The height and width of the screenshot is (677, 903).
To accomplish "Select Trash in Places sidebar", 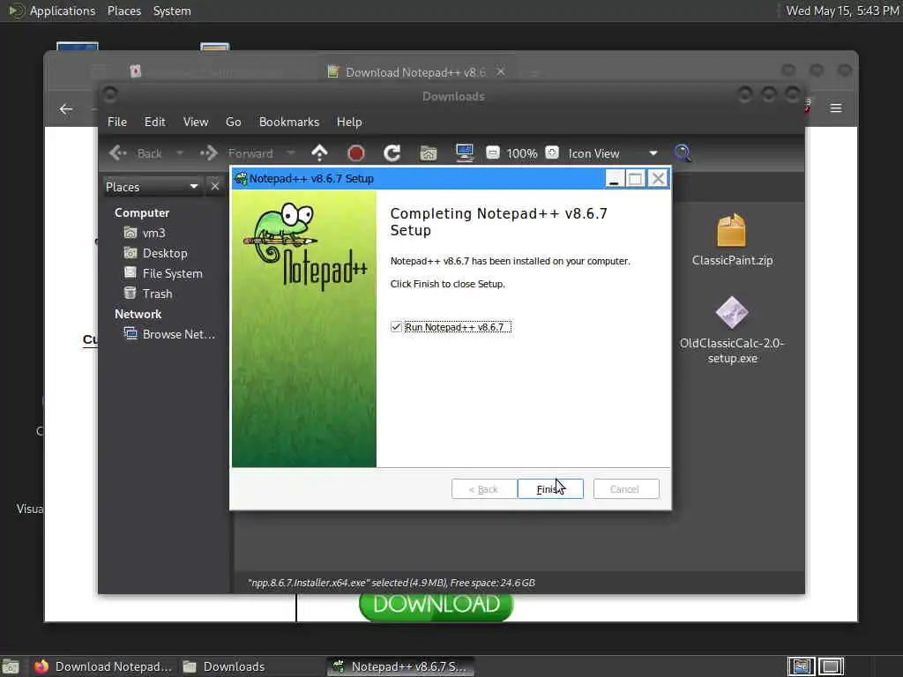I will (x=148, y=293).
